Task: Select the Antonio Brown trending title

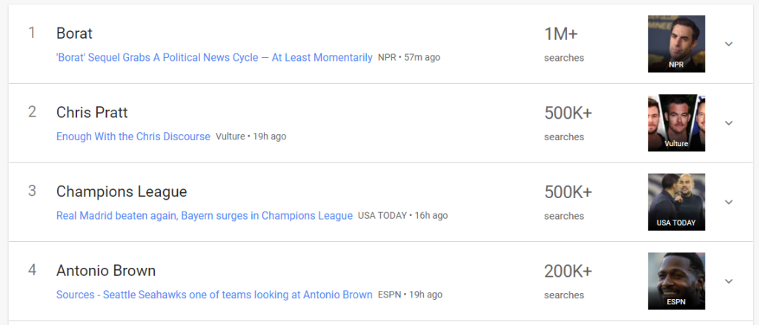Action: coord(106,271)
